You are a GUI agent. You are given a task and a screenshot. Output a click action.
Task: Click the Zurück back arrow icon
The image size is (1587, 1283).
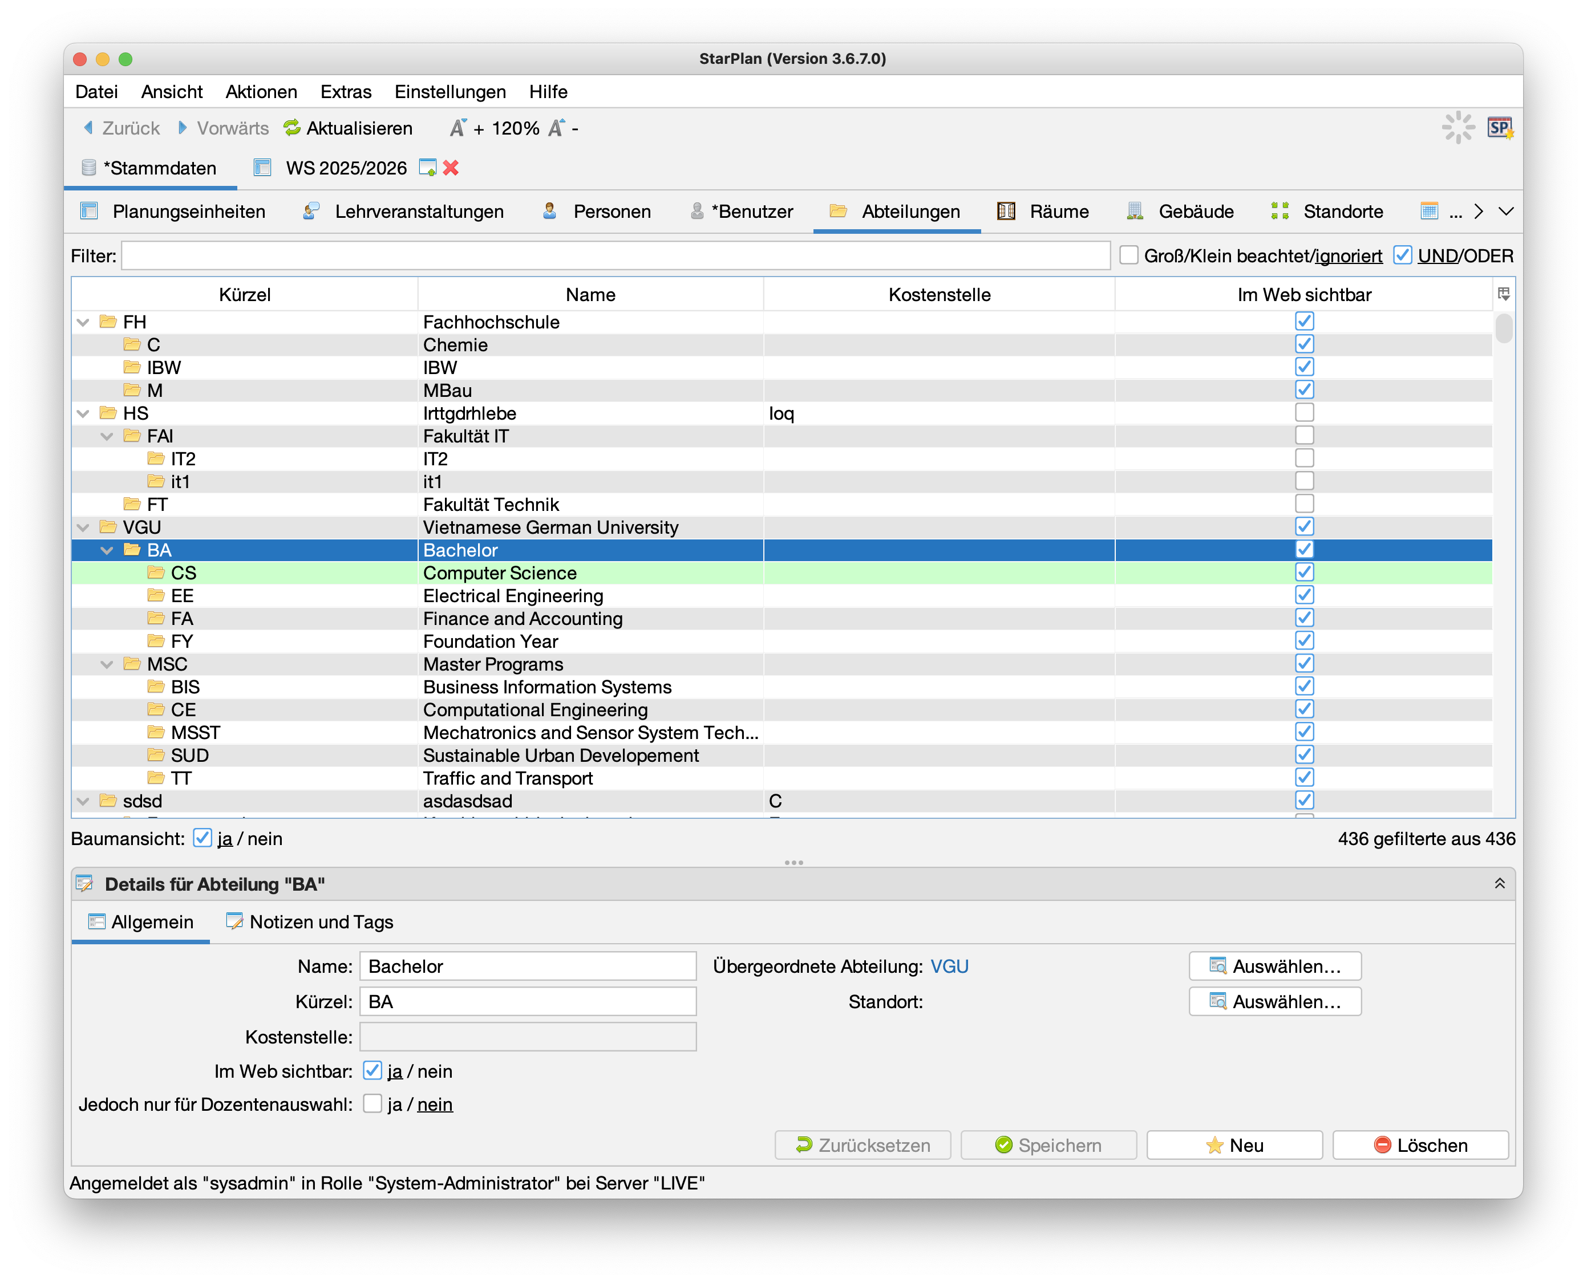[88, 128]
